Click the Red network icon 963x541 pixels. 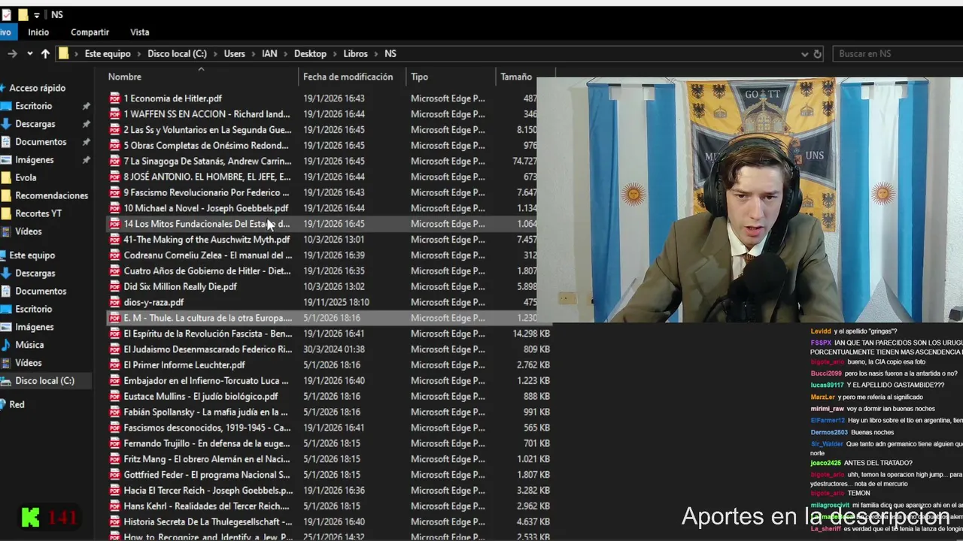click(x=3, y=404)
